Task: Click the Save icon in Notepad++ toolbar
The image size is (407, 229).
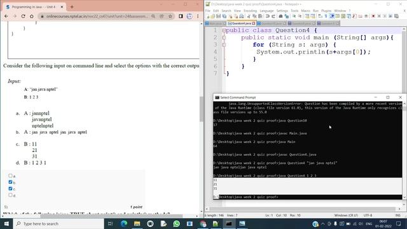Action: click(x=219, y=16)
